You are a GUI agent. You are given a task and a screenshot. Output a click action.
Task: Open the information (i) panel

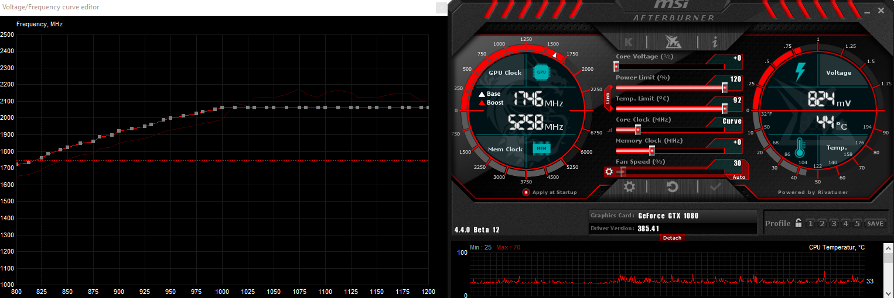[x=715, y=42]
